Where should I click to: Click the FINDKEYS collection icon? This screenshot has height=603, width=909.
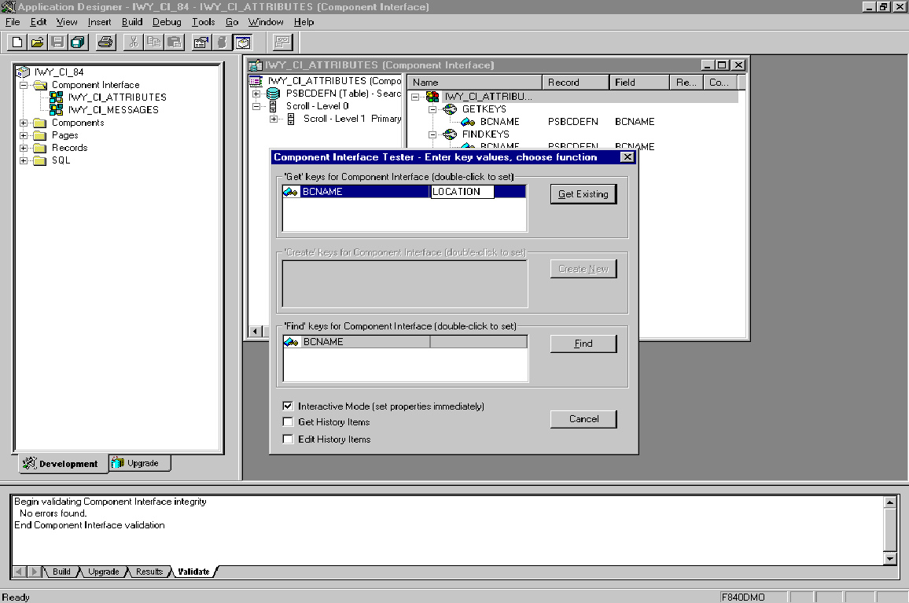click(x=450, y=134)
